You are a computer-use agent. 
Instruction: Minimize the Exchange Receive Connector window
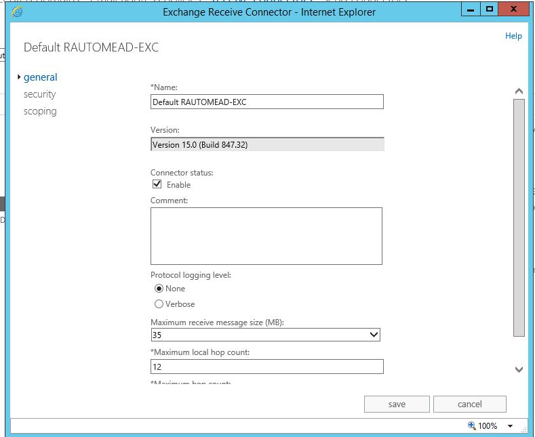[x=471, y=9]
